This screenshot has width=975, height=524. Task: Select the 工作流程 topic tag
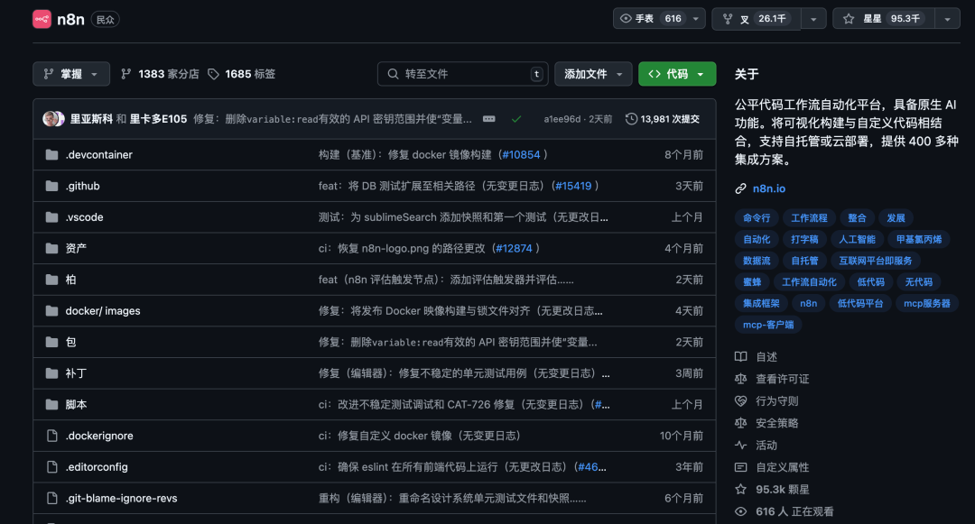809,218
